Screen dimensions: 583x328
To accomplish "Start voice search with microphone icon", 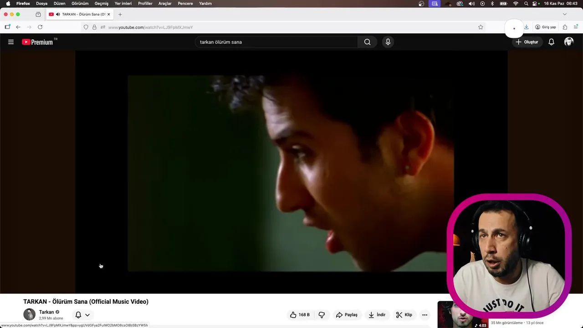I will [388, 42].
